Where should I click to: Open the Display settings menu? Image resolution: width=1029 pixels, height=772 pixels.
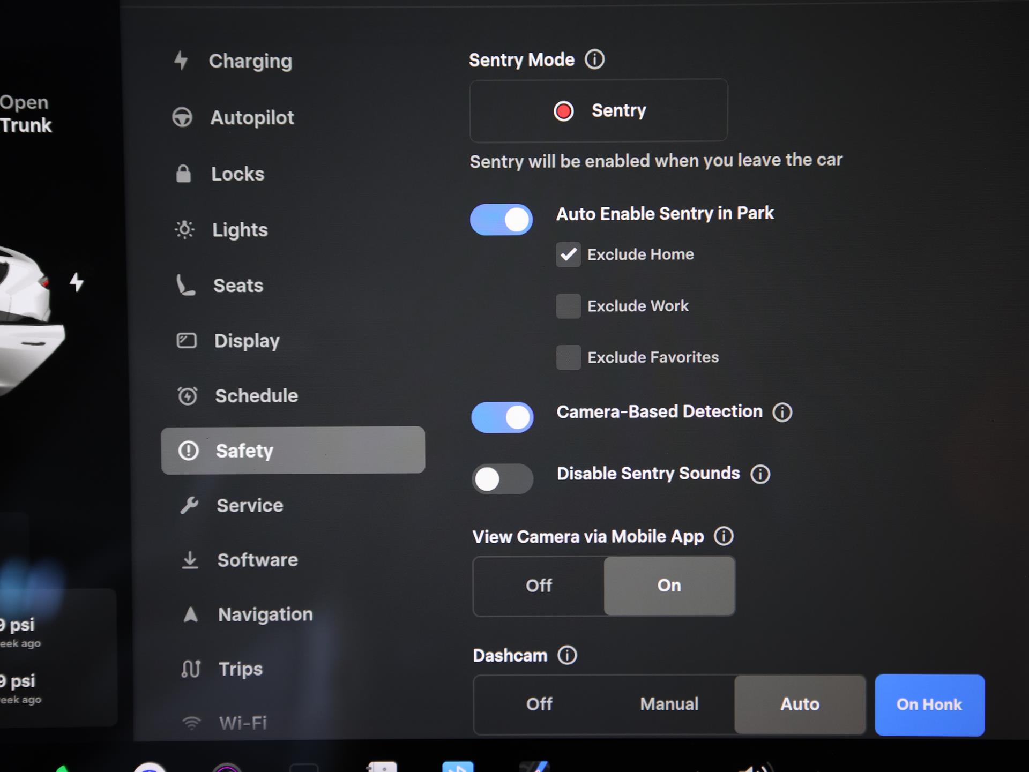pos(247,341)
